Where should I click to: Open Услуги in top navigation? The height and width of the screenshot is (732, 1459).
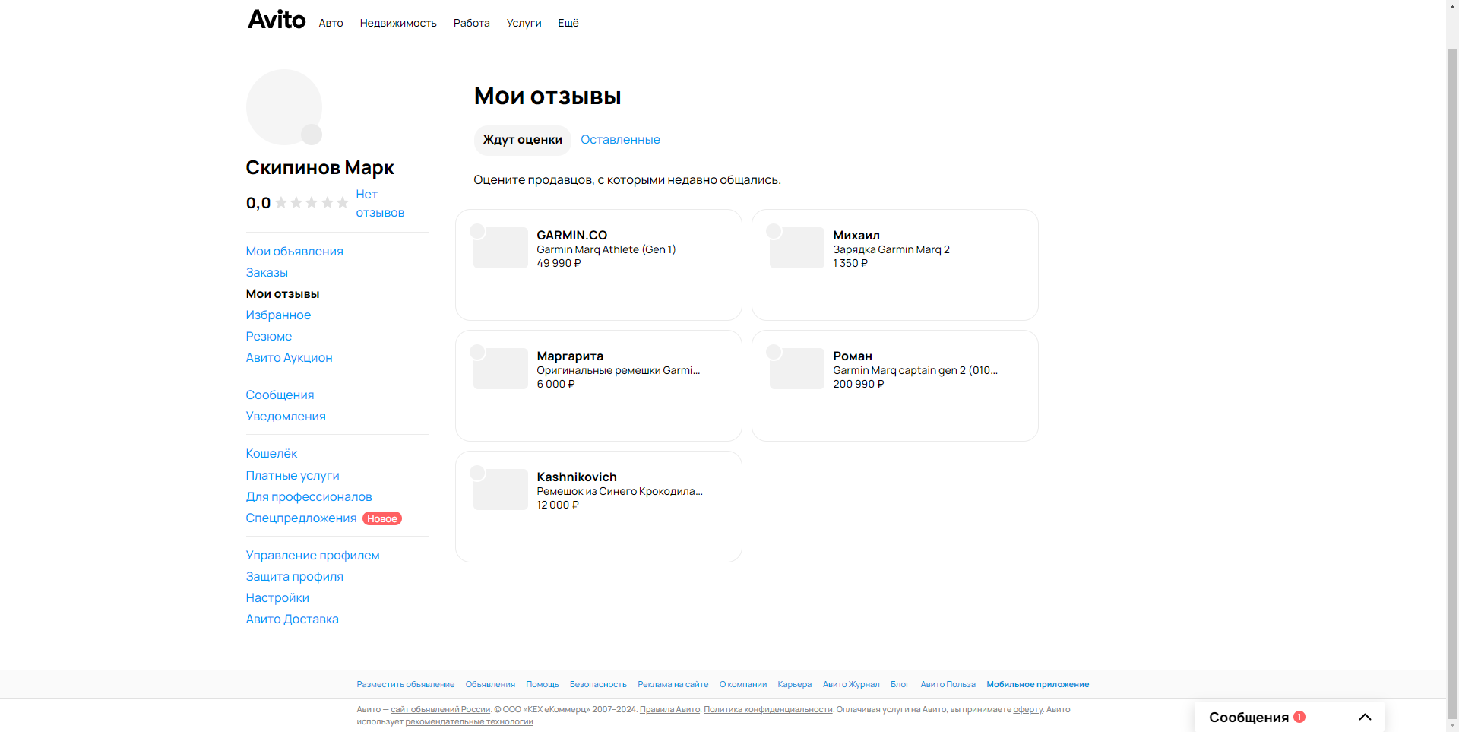[524, 24]
